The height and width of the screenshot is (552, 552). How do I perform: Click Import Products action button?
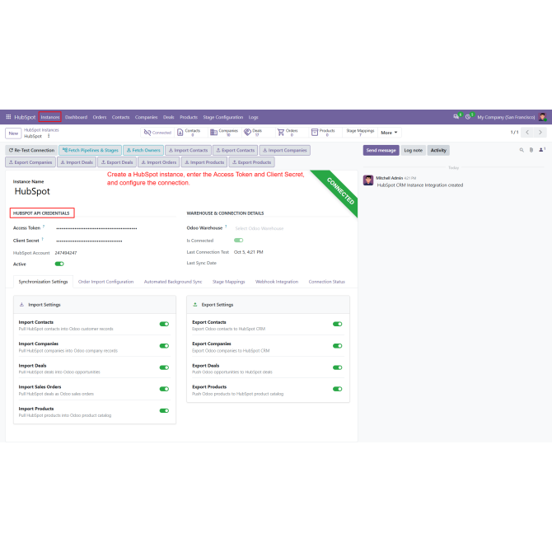point(204,162)
